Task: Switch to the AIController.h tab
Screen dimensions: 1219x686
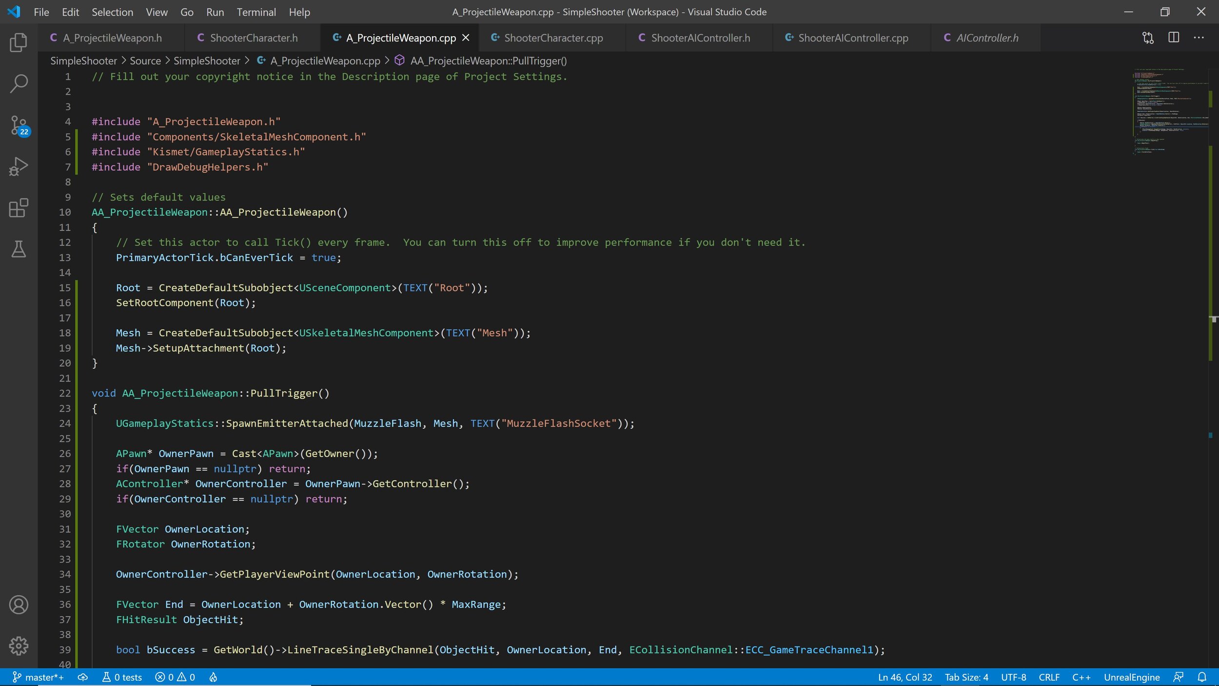Action: (x=986, y=38)
